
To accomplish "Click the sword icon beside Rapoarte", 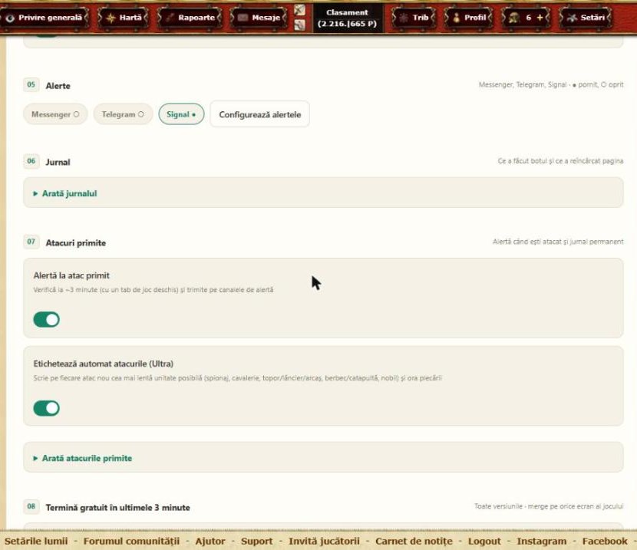I will [x=170, y=18].
